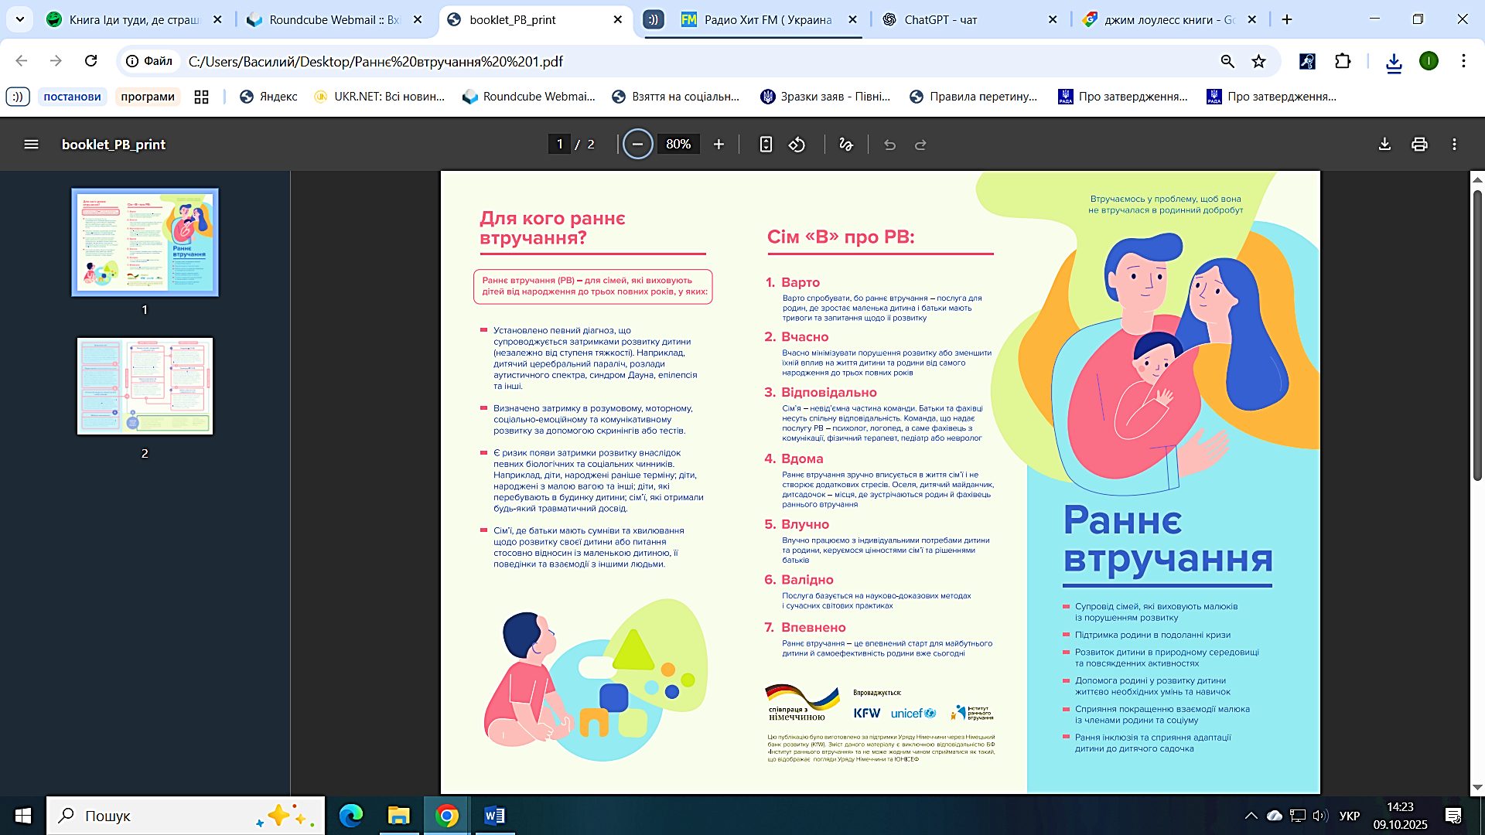Screen dimensions: 1485x835
Task: Open Chrome tab search dropdown arrow
Action: (20, 19)
